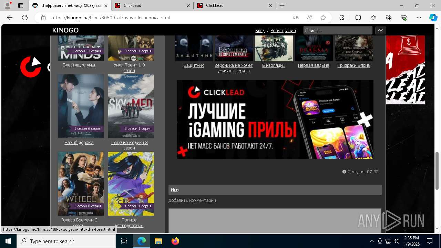Click ClickLead iGaming banner ad
This screenshot has width=441, height=248.
tap(275, 120)
